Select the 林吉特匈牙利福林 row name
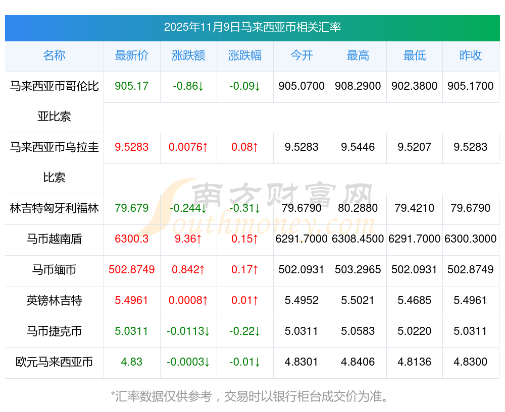Screen dimensions: 505x412 pyautogui.click(x=54, y=208)
